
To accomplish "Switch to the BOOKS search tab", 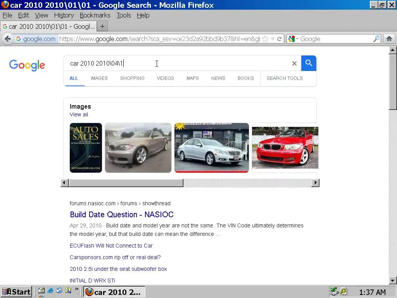I will (x=245, y=78).
